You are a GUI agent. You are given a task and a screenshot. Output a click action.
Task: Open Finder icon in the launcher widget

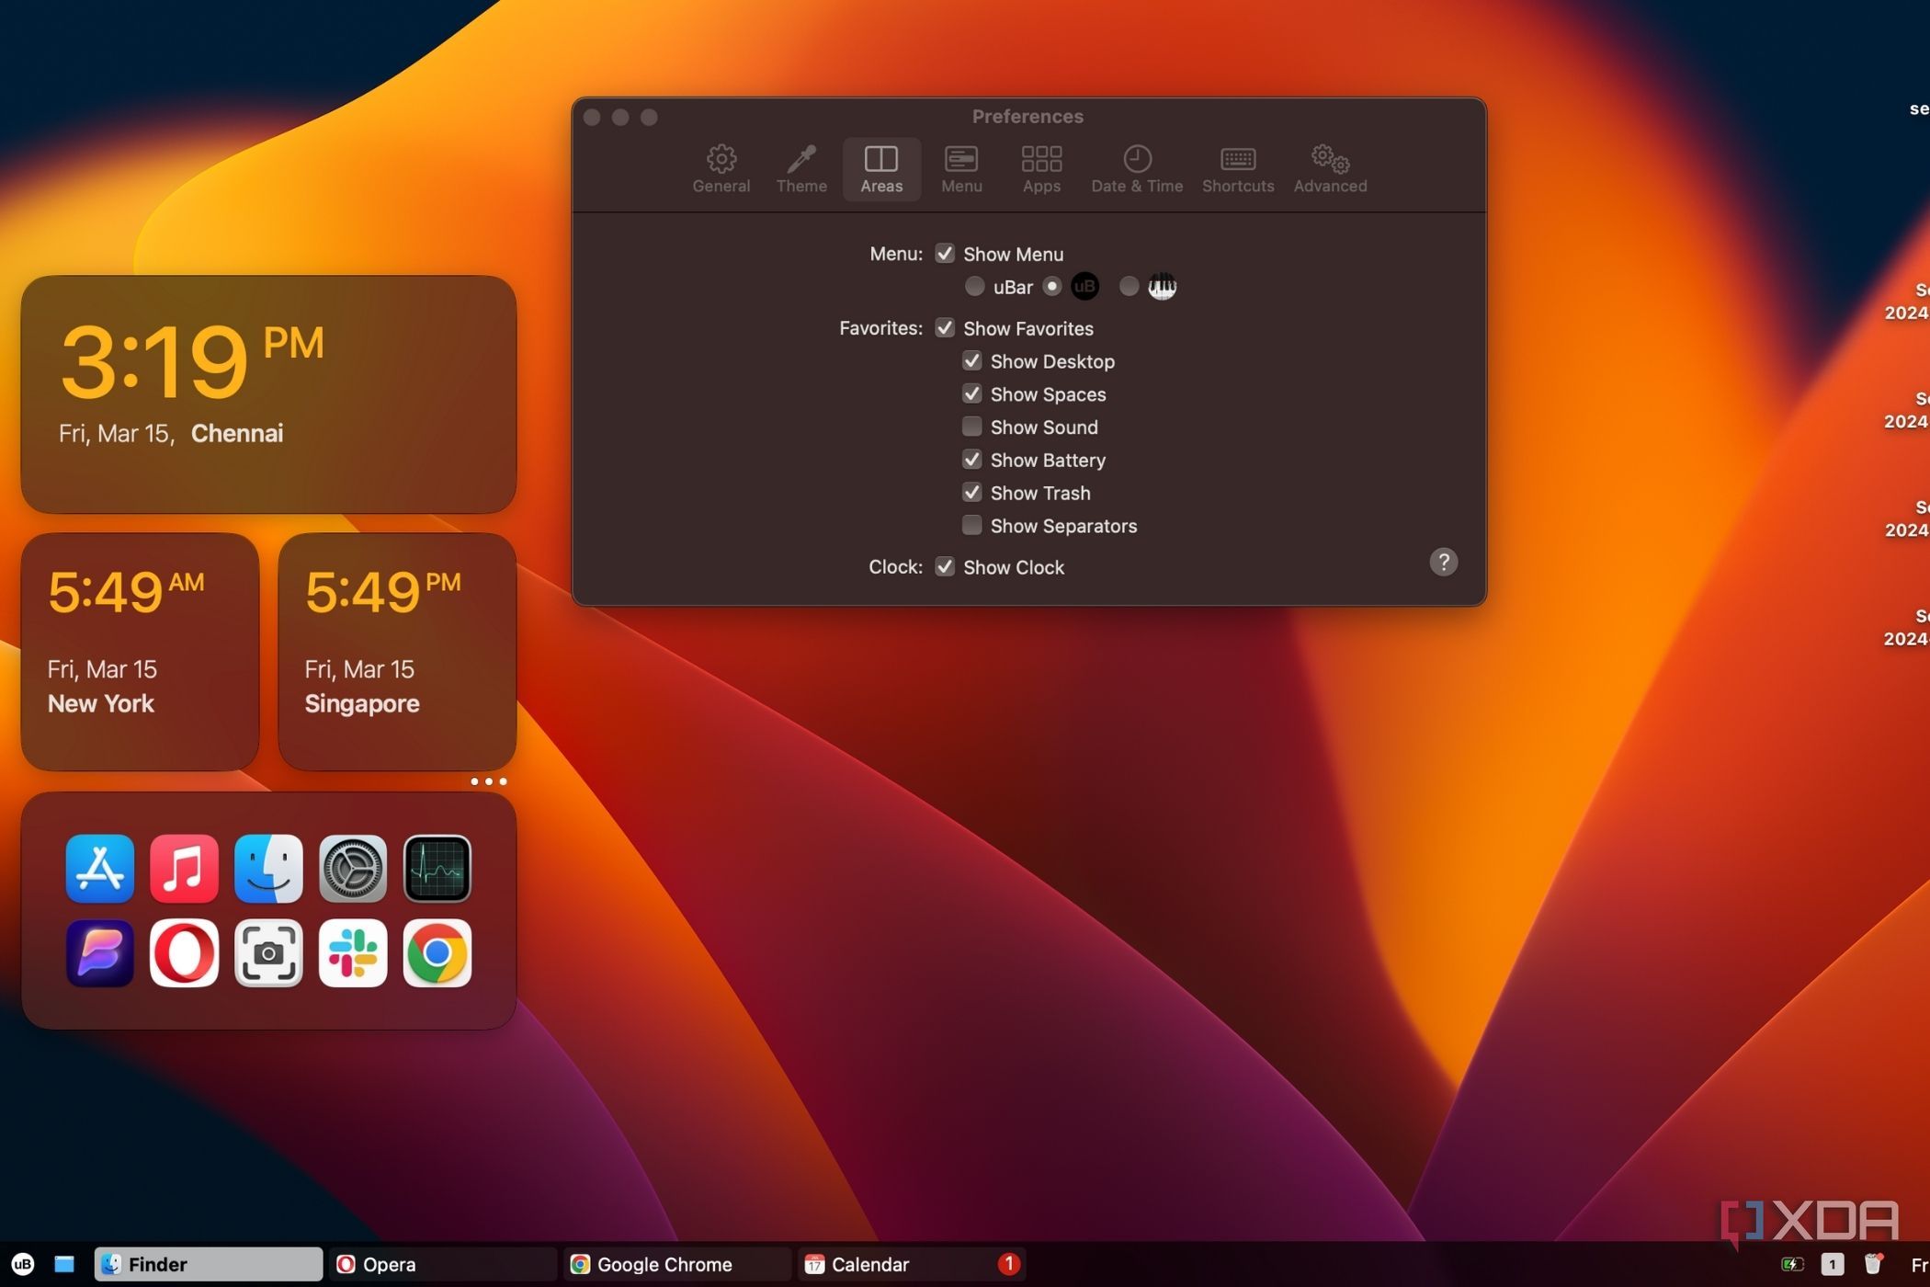[x=268, y=869]
